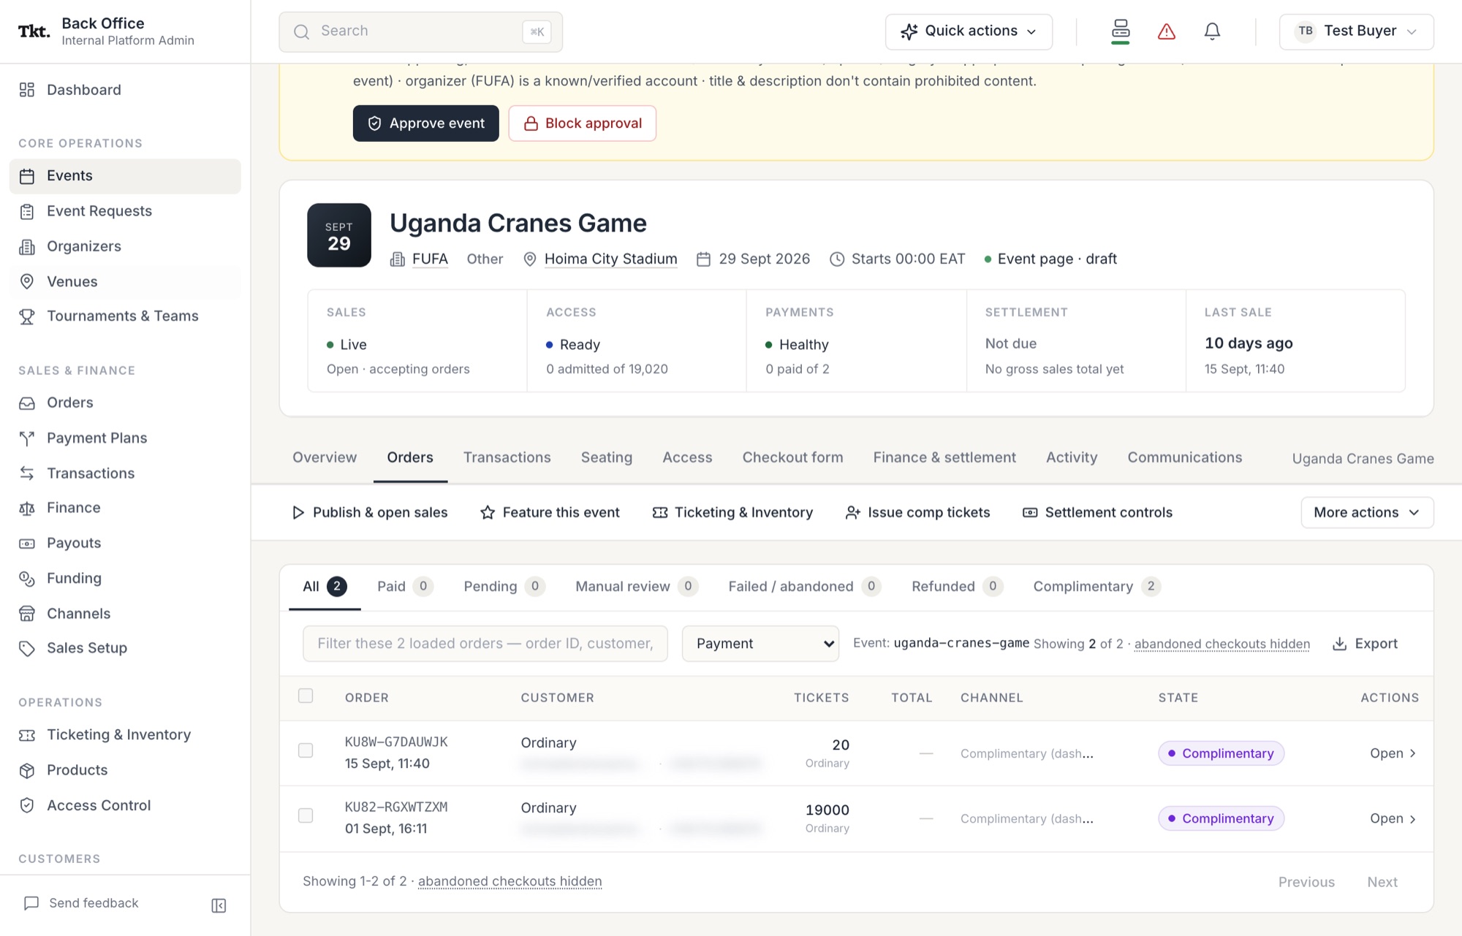
Task: Toggle the select-all orders checkbox in header
Action: 306,696
